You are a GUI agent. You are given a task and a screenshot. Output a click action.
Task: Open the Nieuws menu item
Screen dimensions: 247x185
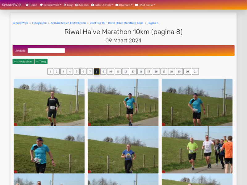tap(82, 5)
